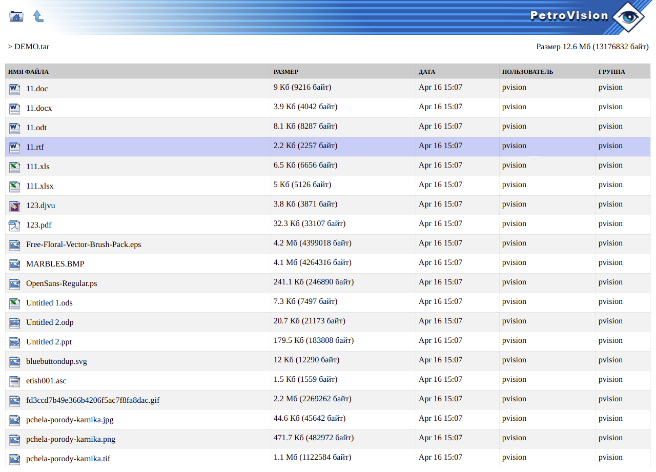Click the presentation icon beside Untitled 2.ppt
The width and height of the screenshot is (656, 472).
click(14, 342)
